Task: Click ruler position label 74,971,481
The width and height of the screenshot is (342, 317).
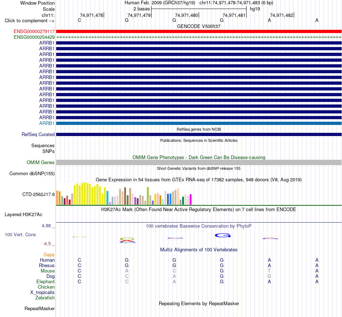Action: [234, 15]
